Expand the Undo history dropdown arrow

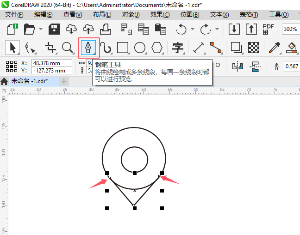coord(193,29)
